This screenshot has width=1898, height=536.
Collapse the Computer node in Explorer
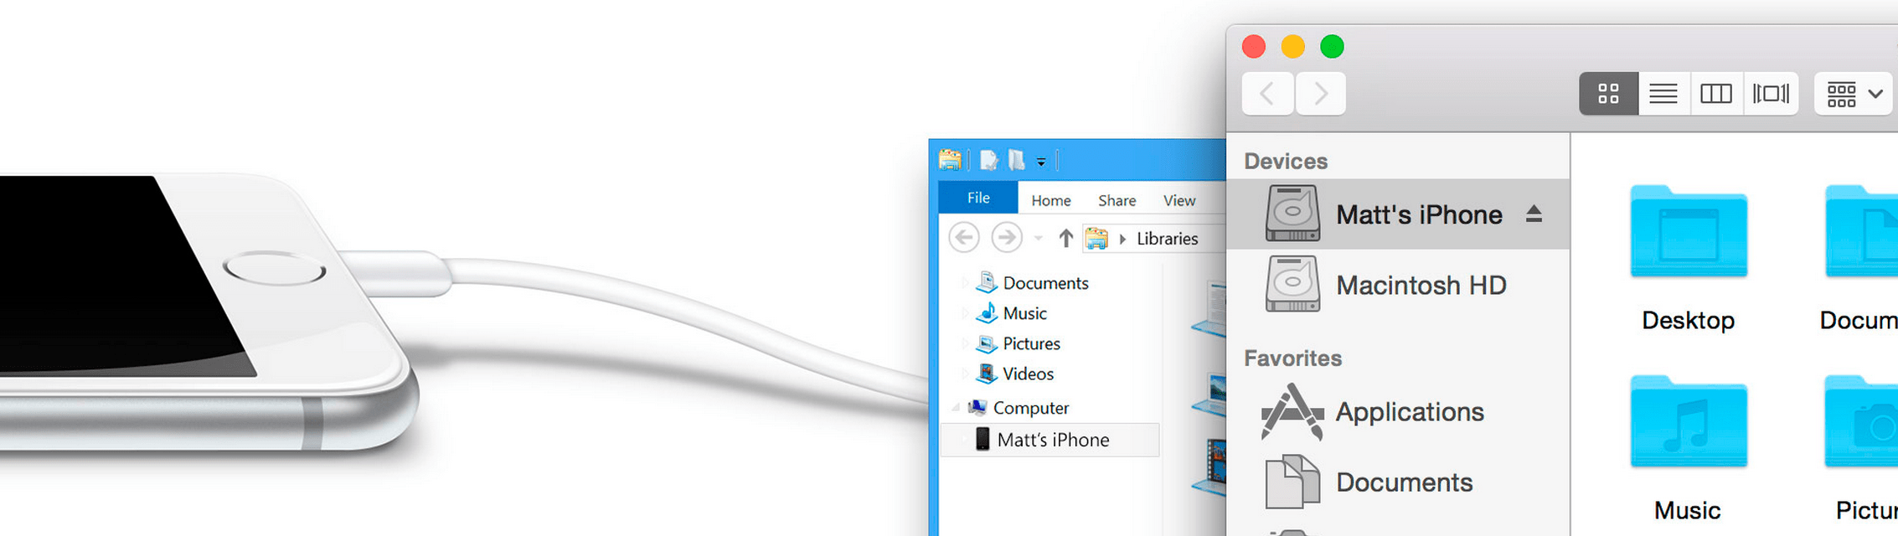pyautogui.click(x=956, y=408)
